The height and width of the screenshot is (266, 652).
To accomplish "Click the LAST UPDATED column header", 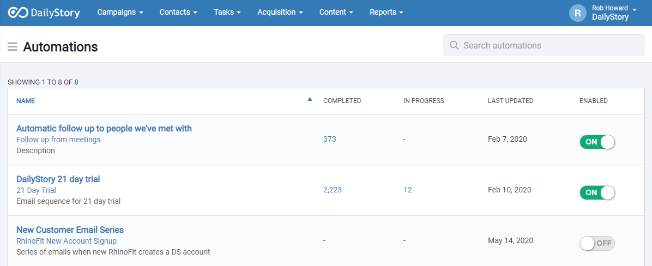I will [511, 101].
